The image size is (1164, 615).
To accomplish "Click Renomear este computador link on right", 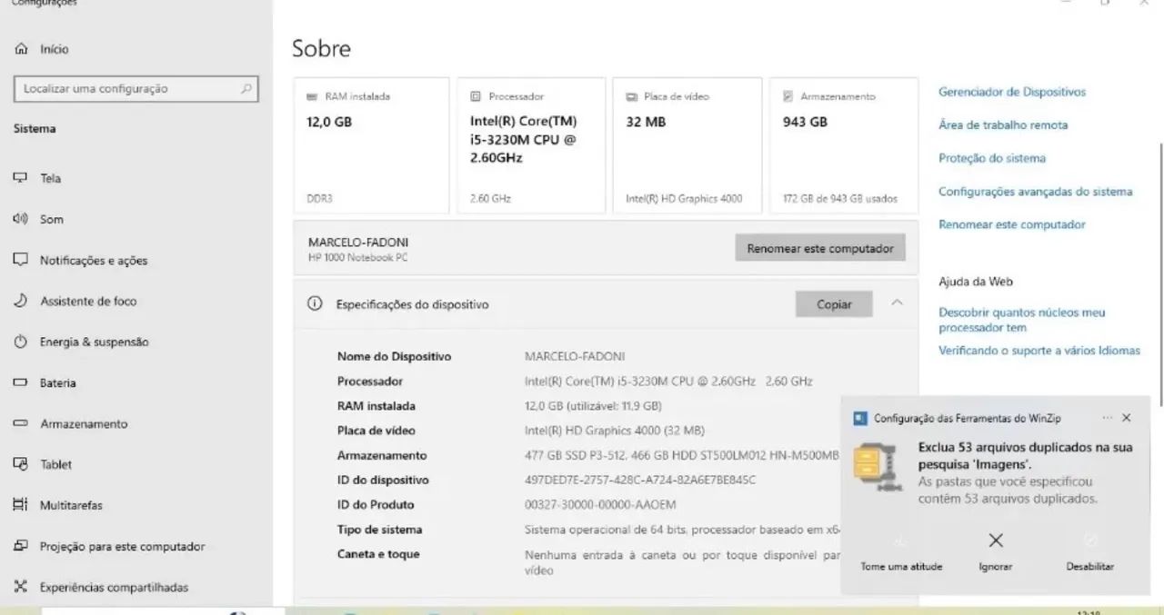I will point(1012,224).
